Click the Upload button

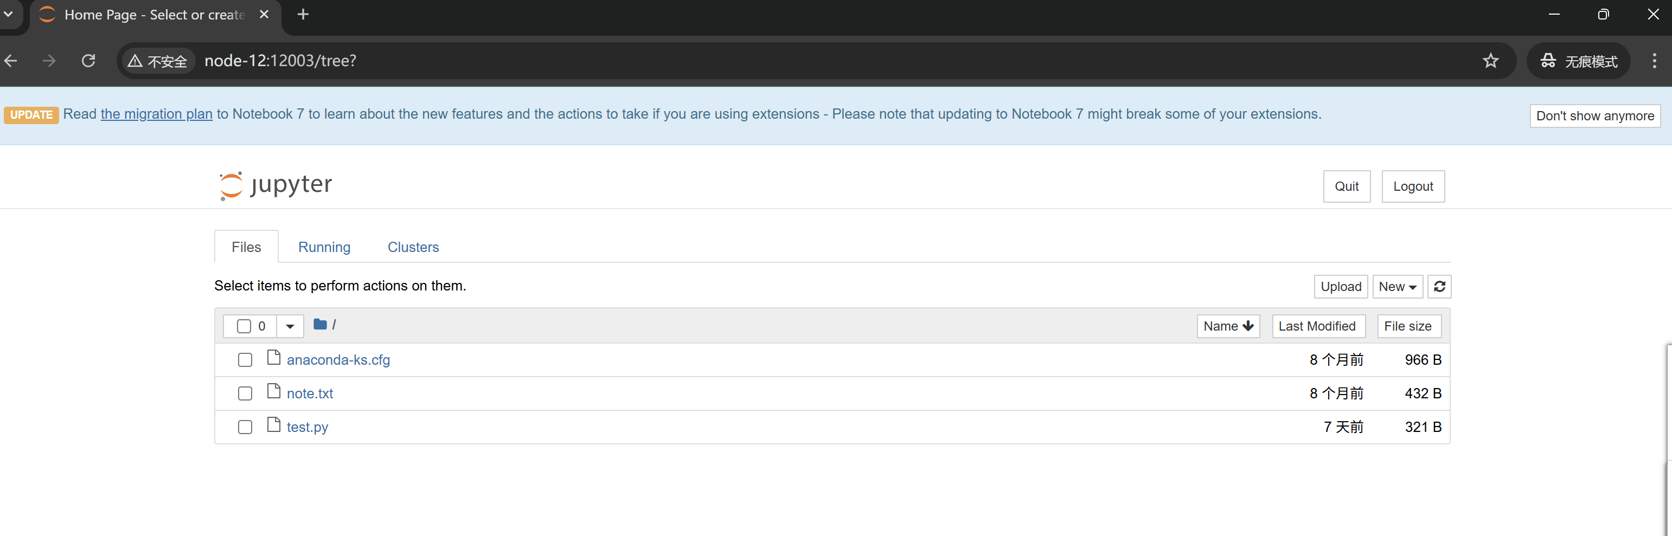(x=1340, y=287)
